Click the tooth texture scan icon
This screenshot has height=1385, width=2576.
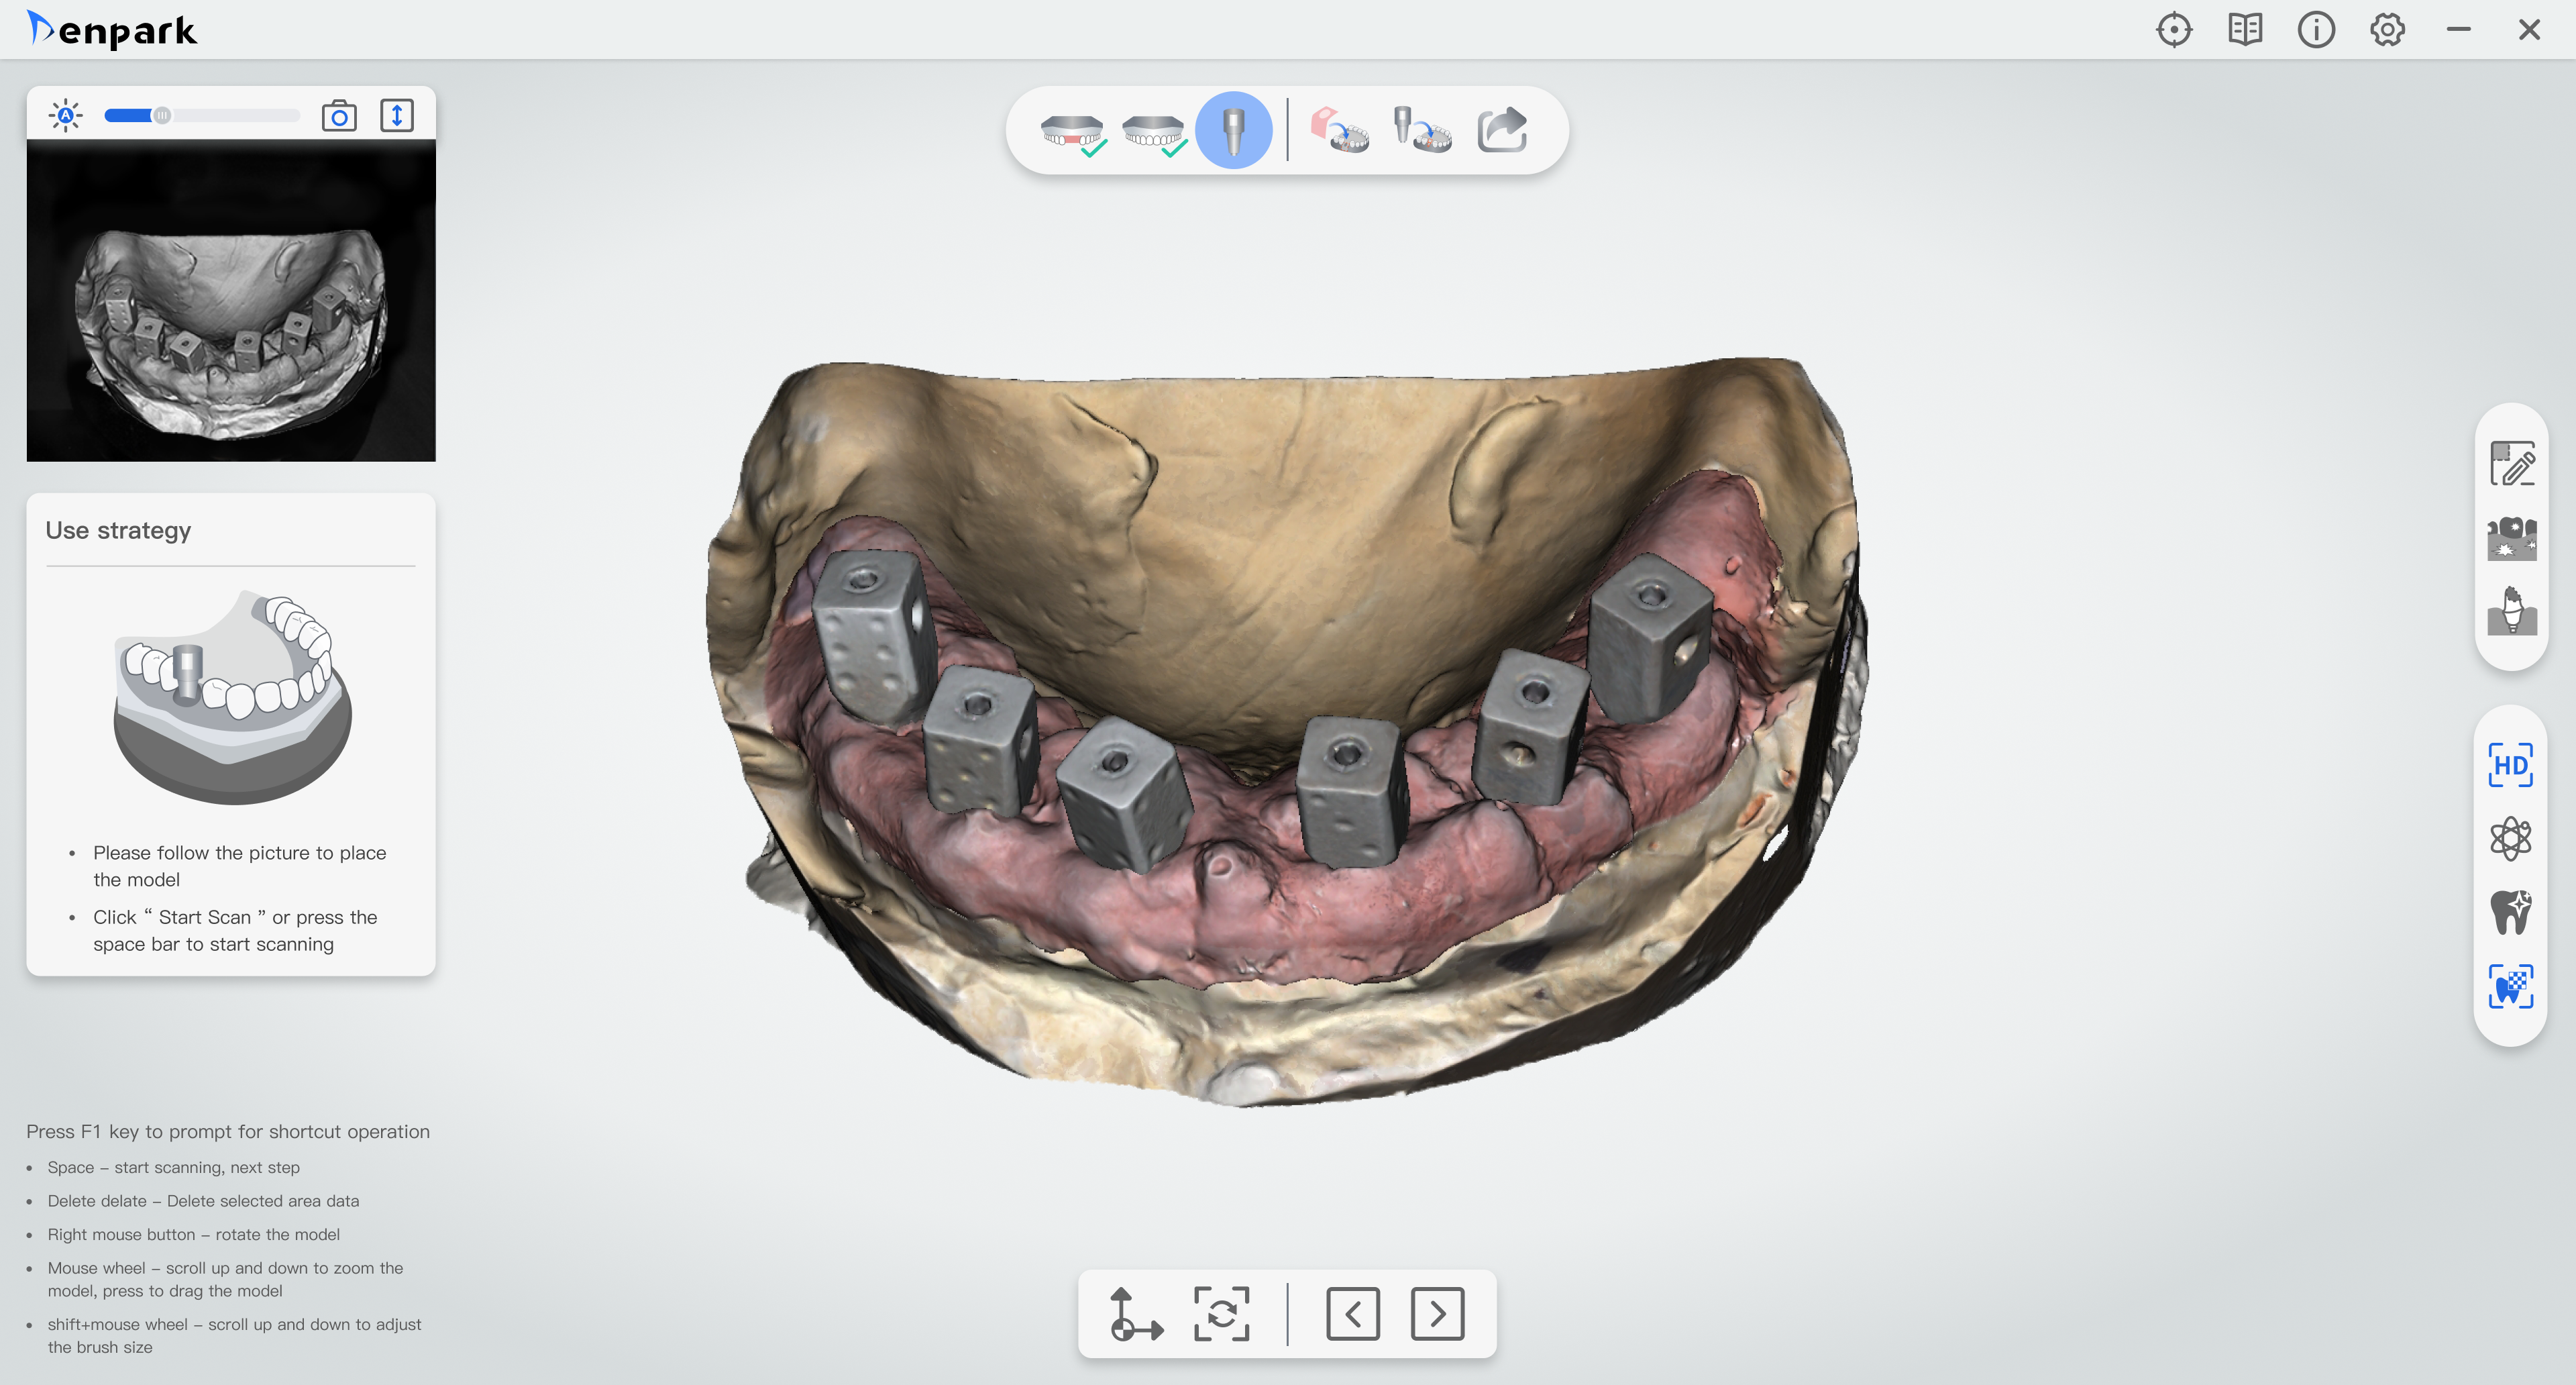(2511, 986)
